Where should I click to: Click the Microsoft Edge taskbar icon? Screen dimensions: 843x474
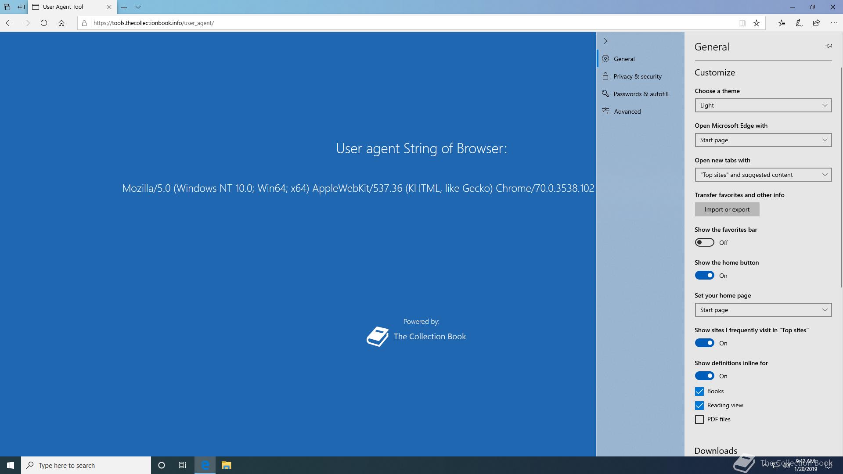coord(205,465)
